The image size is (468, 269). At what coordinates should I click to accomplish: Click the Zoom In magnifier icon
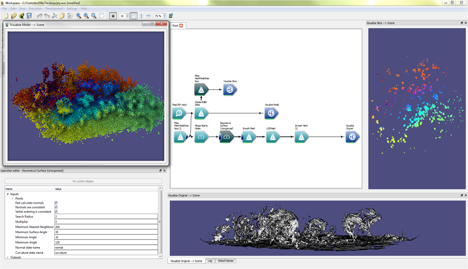(x=79, y=16)
